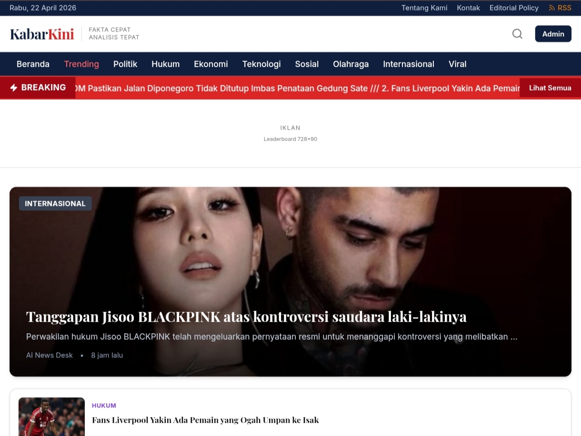The height and width of the screenshot is (436, 581).
Task: Click the AI News Desk author name
Action: tap(50, 355)
